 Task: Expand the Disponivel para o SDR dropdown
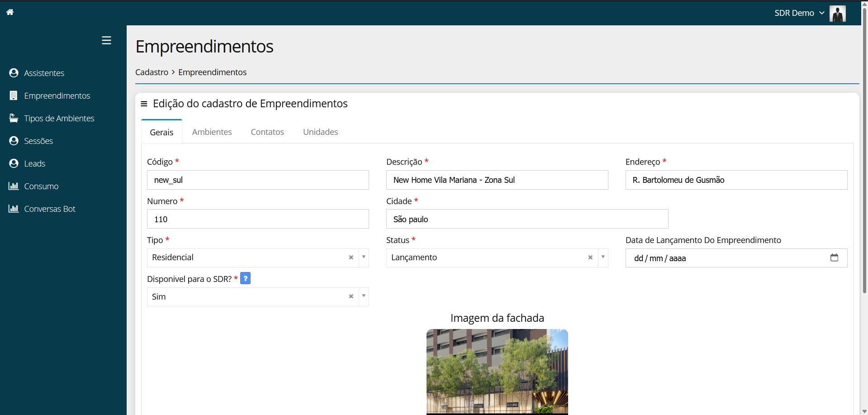click(364, 296)
